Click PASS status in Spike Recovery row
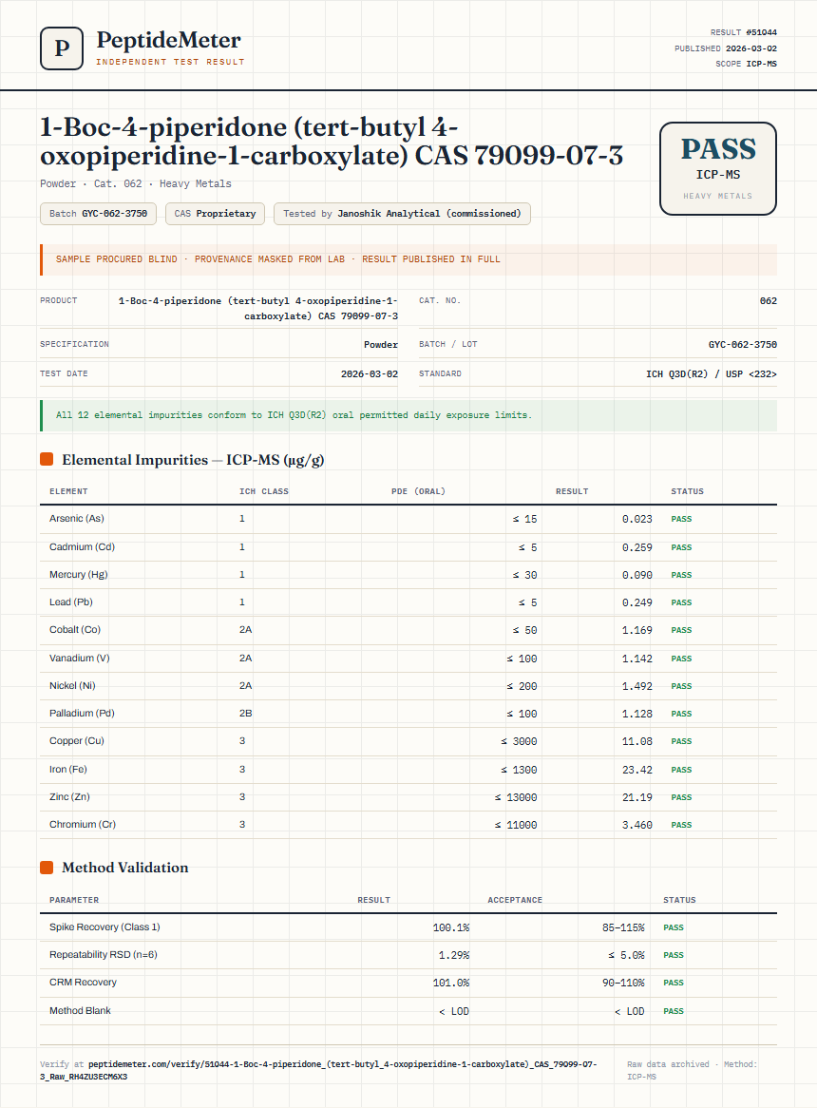This screenshot has height=1108, width=817. click(x=674, y=927)
